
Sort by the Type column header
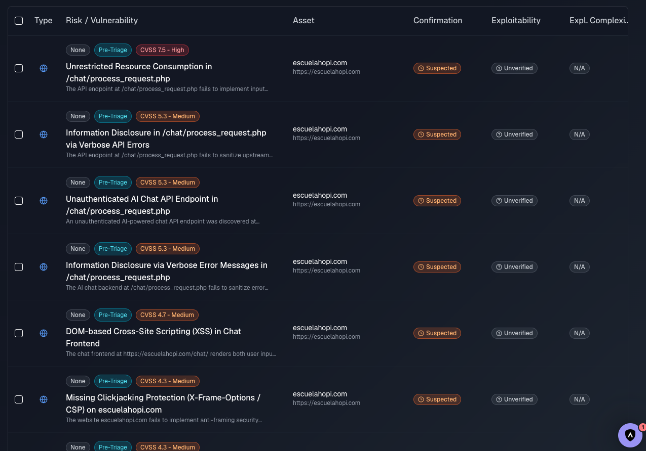(44, 21)
